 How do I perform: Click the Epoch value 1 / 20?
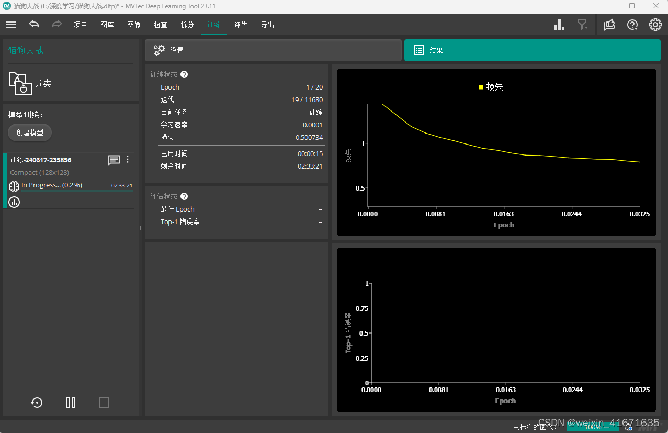314,87
